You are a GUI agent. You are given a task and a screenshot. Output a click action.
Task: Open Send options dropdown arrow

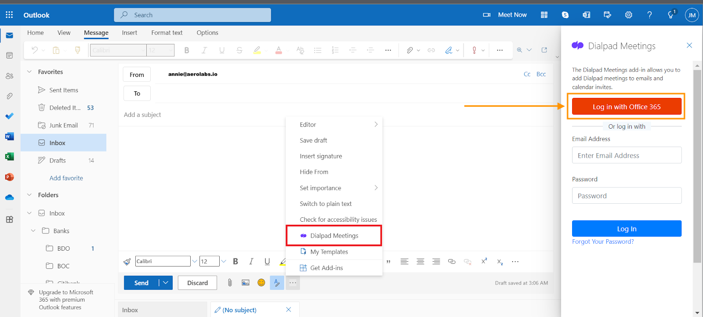[166, 283]
